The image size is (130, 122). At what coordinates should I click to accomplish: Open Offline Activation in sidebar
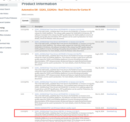[x=5, y=35]
